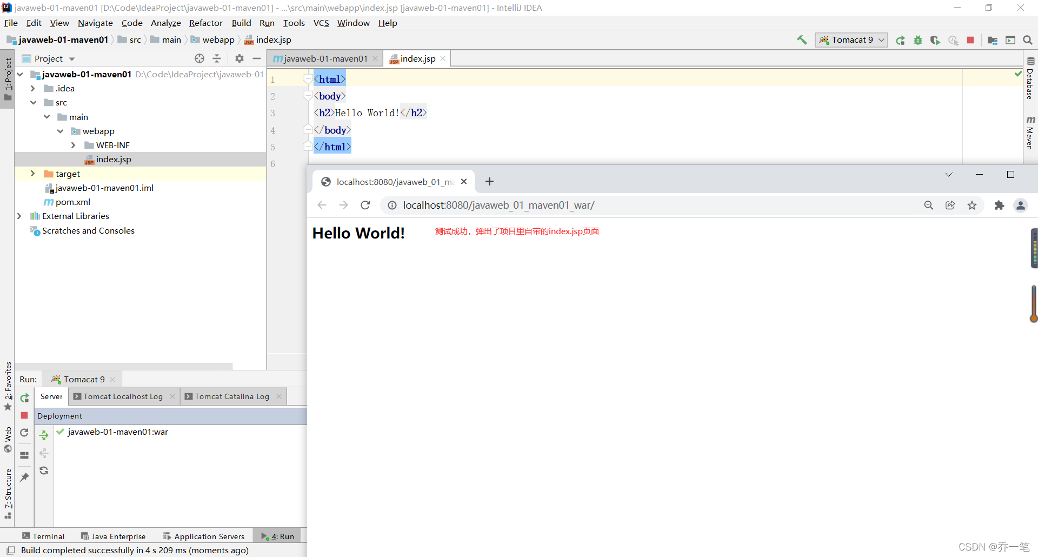
Task: Click the Run Tomacat 9 rerun icon in toolbar
Action: tap(900, 40)
